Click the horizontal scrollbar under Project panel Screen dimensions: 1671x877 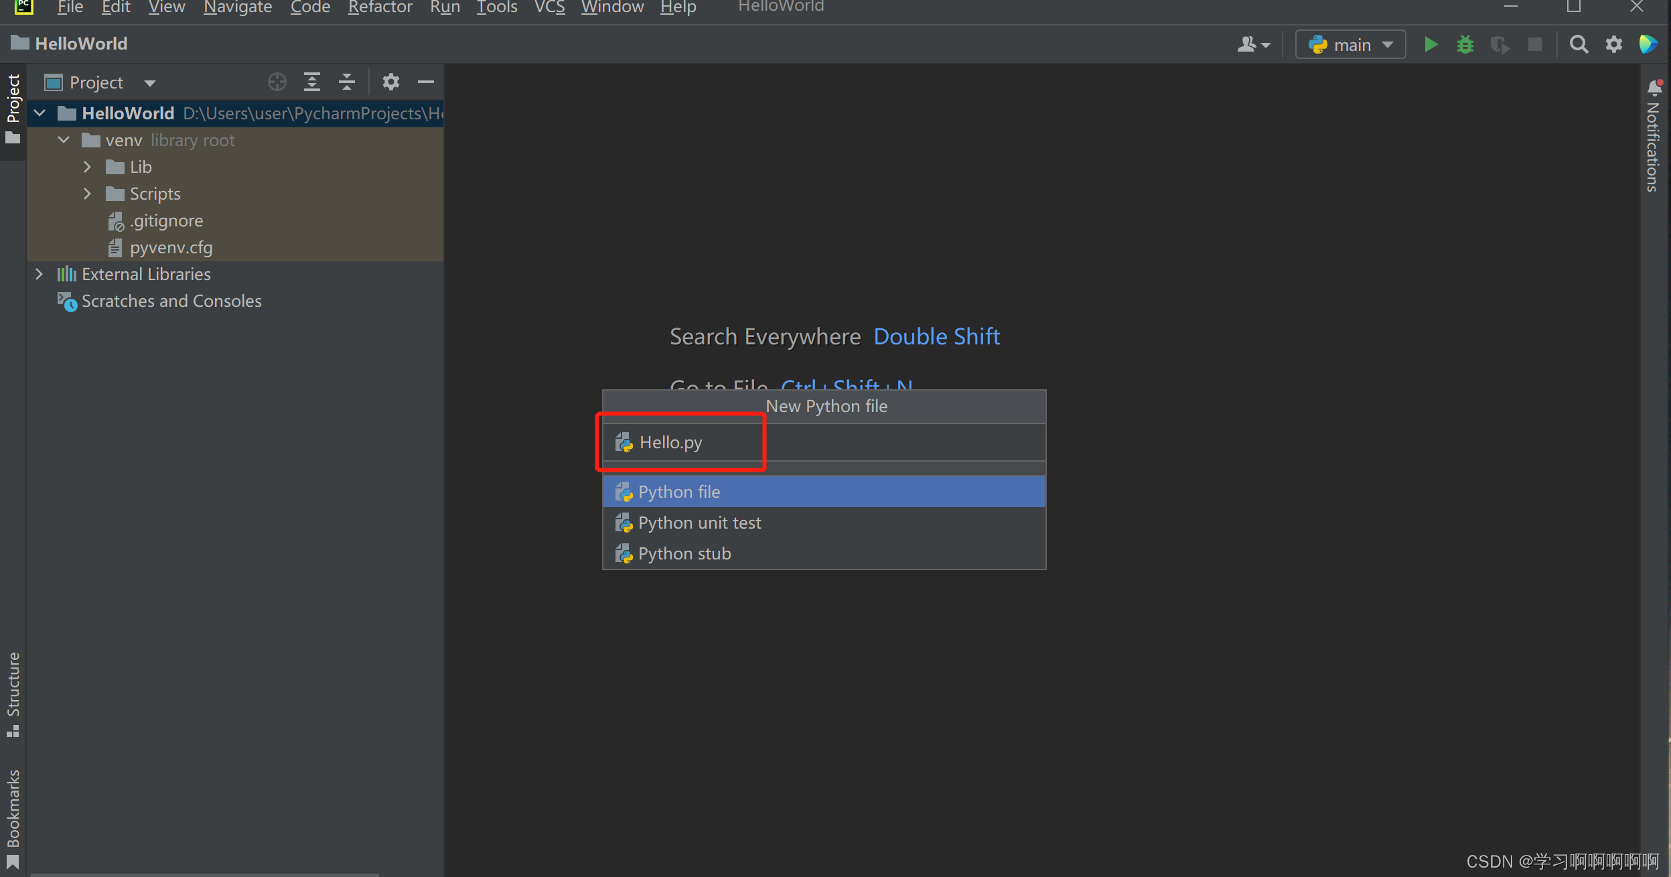(204, 874)
